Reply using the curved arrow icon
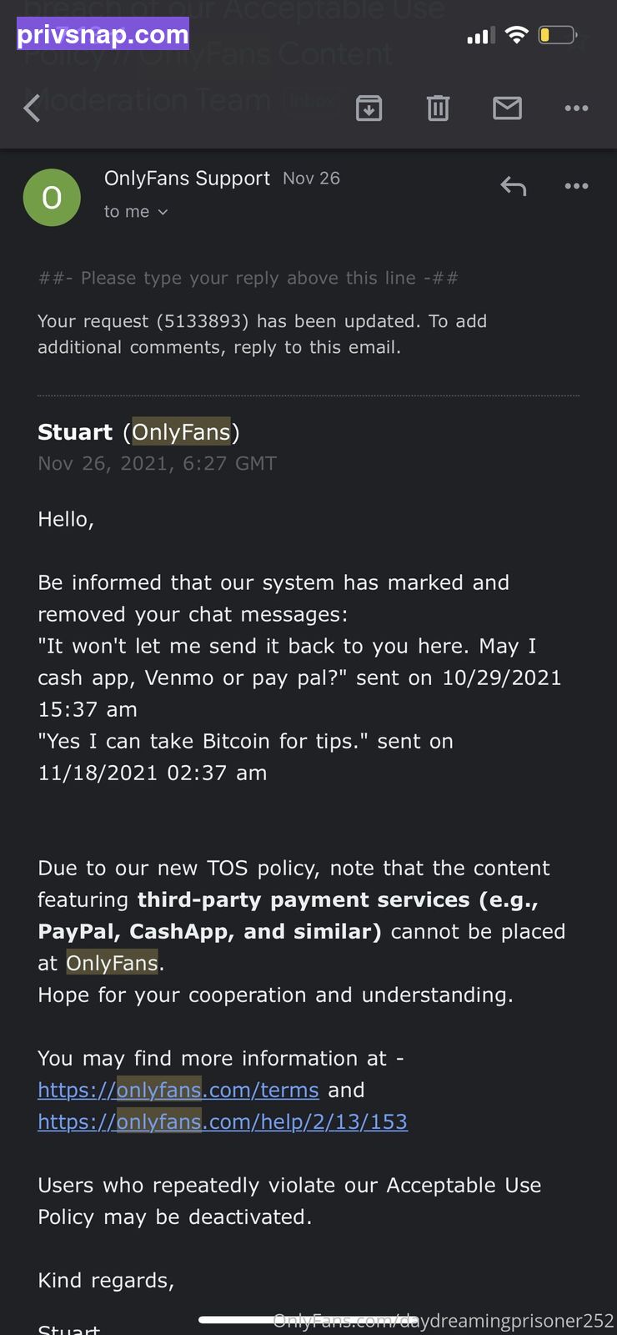 [x=513, y=186]
